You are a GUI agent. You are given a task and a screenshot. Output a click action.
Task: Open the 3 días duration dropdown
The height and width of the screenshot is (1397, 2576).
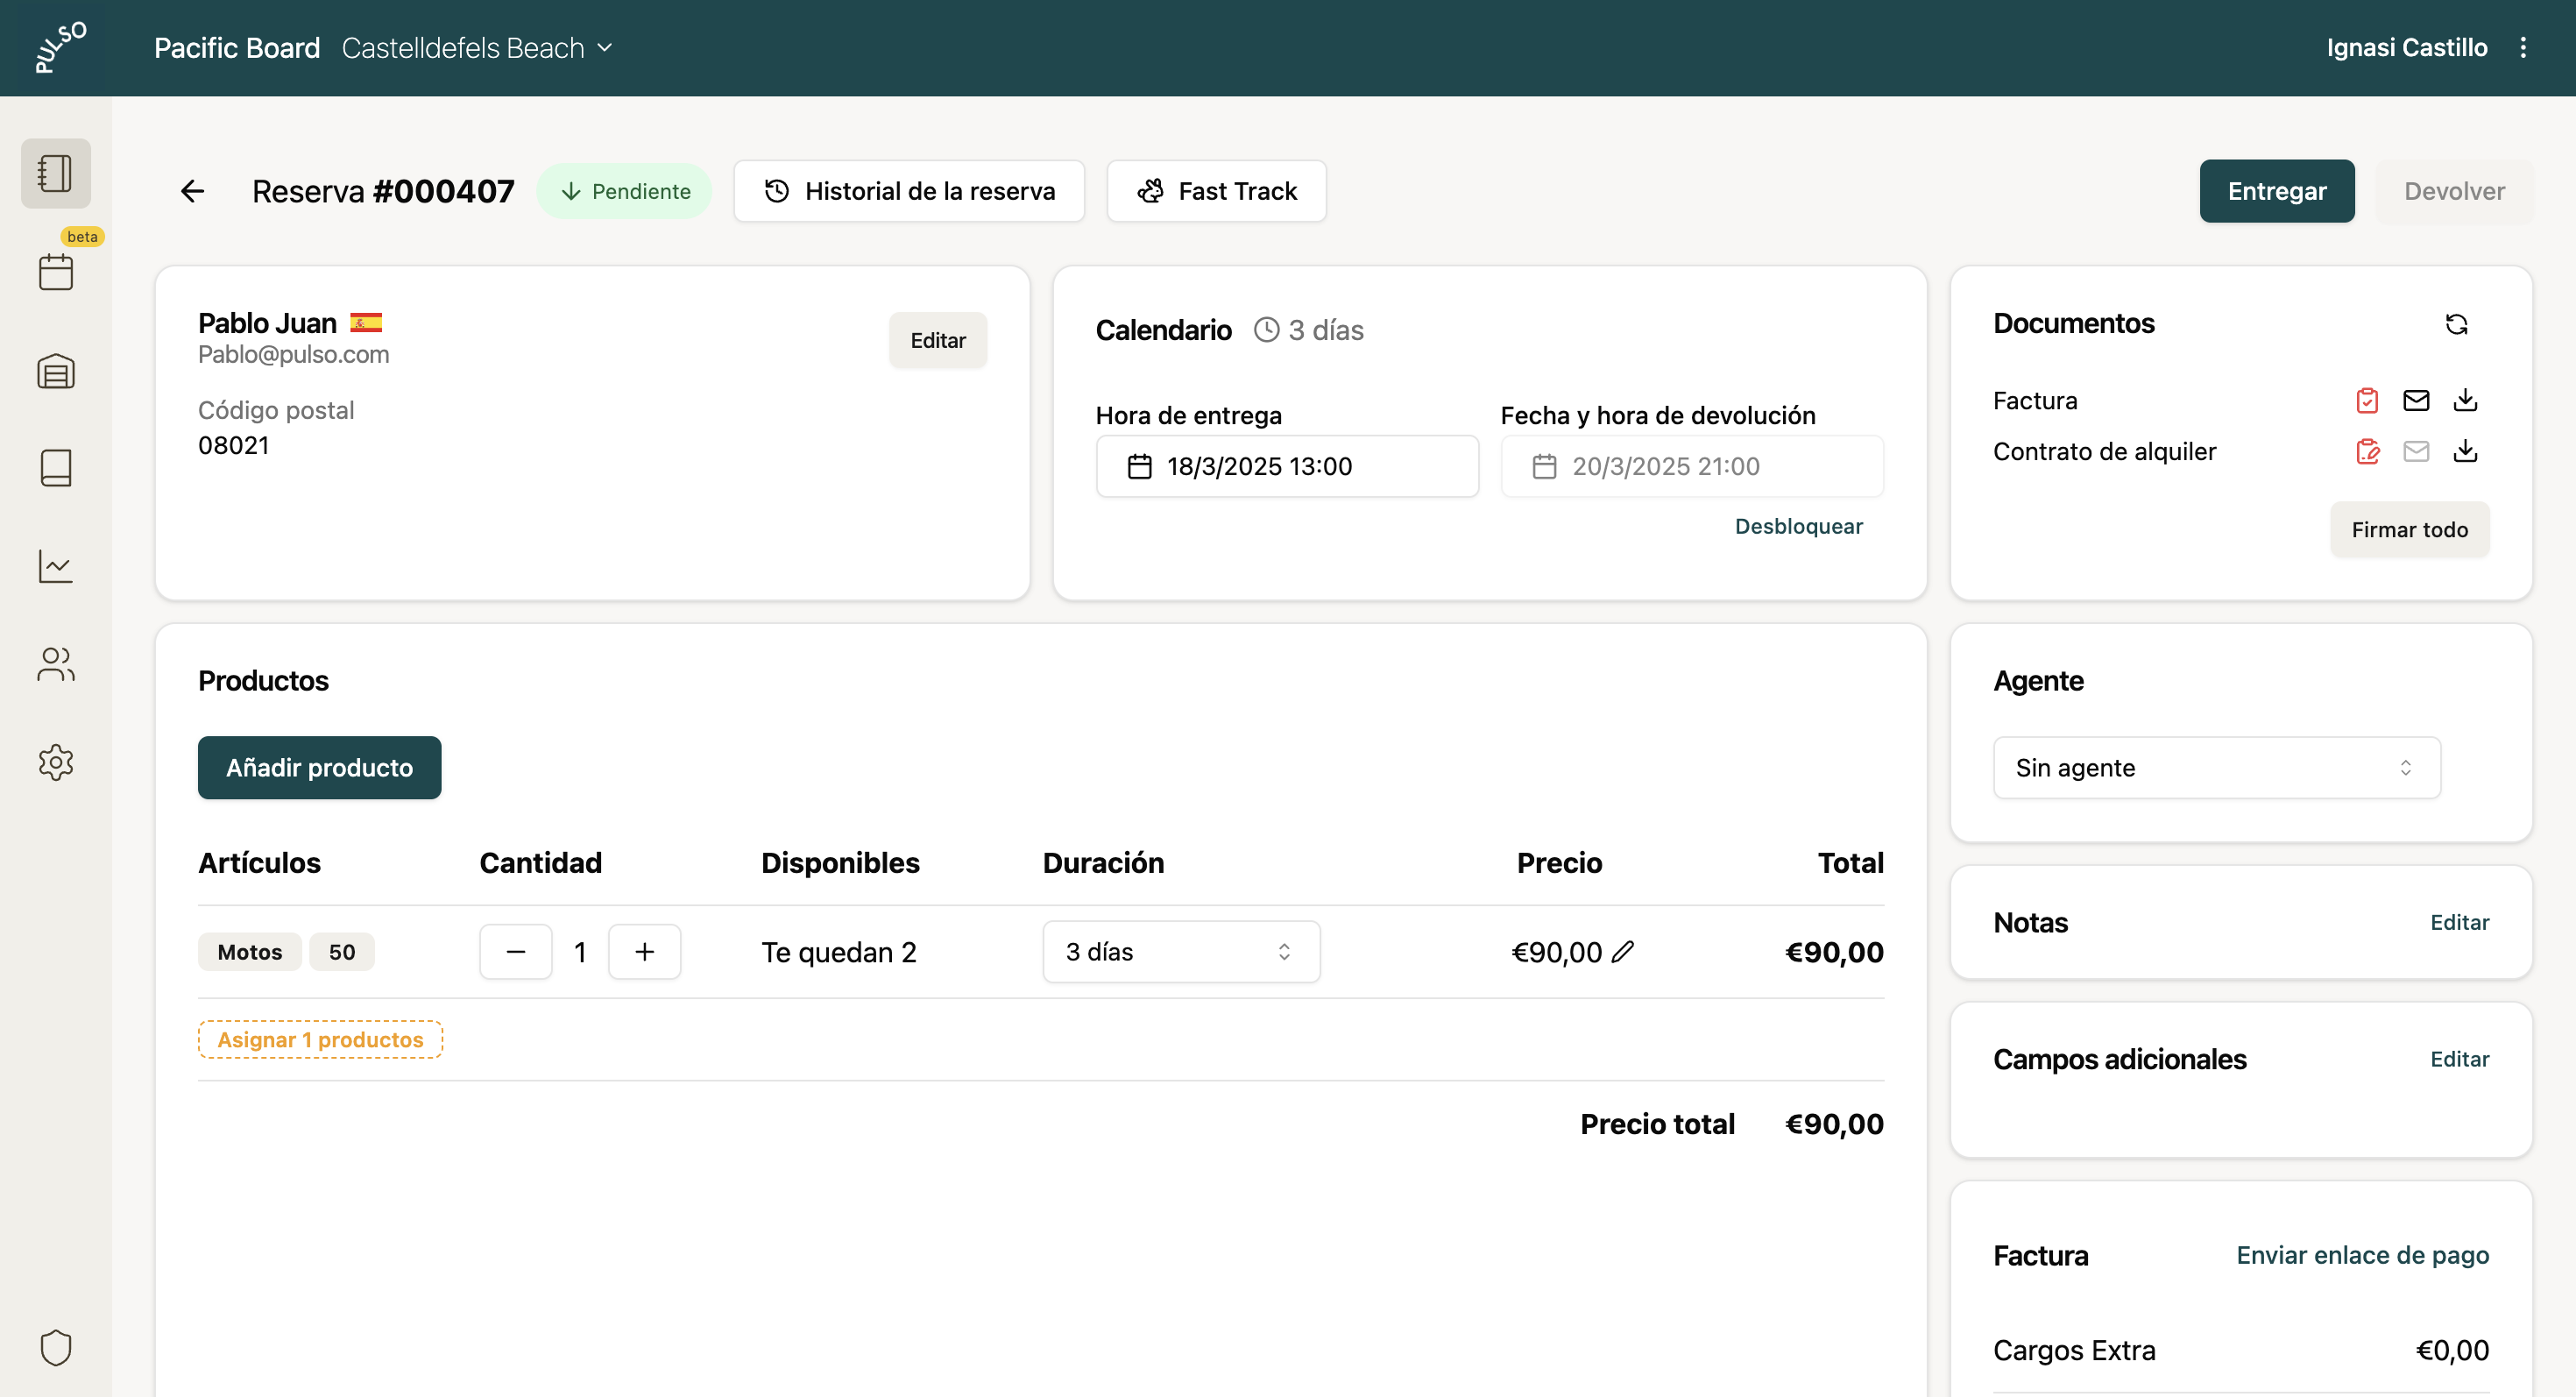coord(1180,952)
